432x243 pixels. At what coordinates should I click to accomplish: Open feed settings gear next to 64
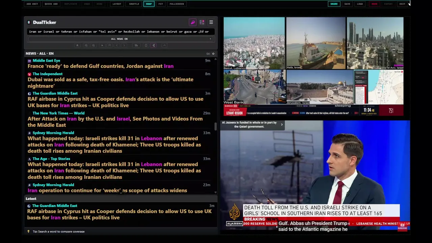tap(213, 54)
